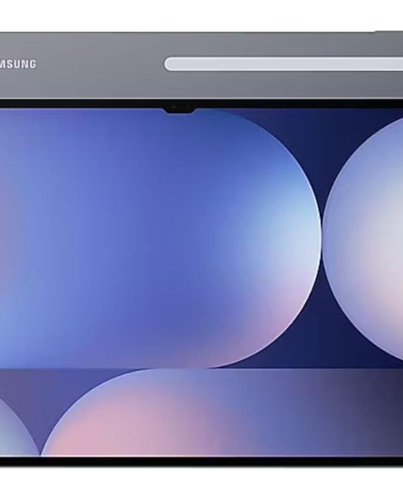Click the front camera notch
This screenshot has height=496, width=403.
(178, 108)
